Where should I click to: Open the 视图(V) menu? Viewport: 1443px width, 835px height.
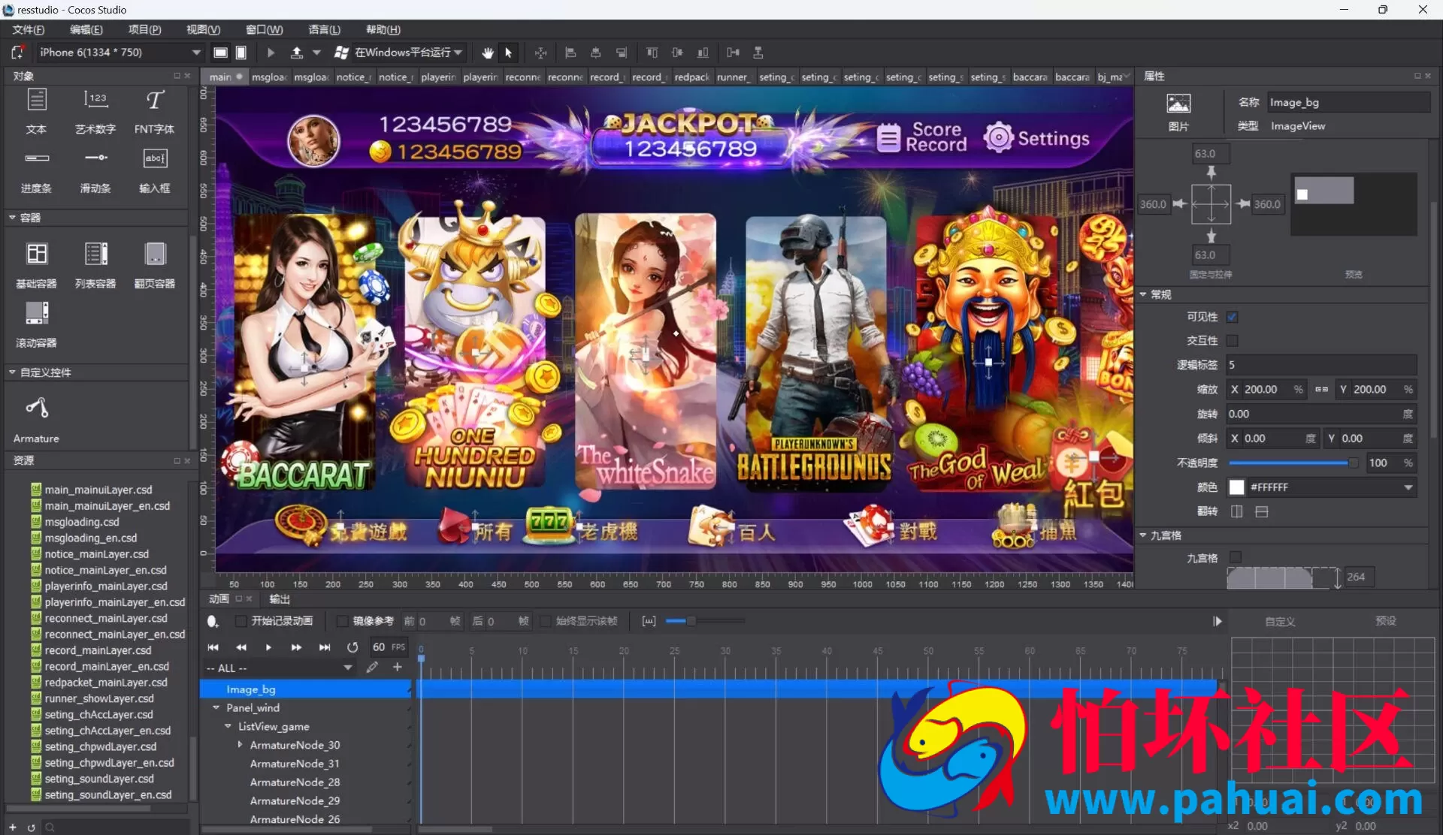coord(203,29)
